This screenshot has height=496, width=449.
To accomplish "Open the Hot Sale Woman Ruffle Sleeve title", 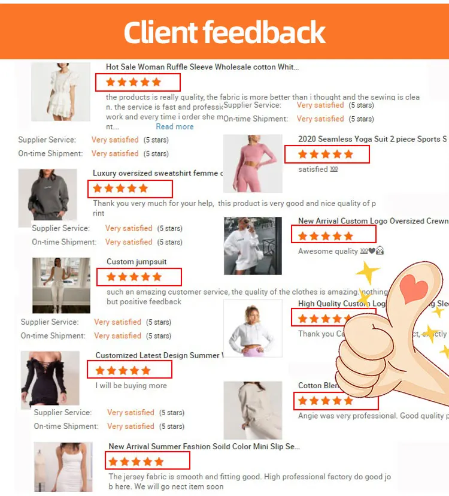I will click(202, 66).
